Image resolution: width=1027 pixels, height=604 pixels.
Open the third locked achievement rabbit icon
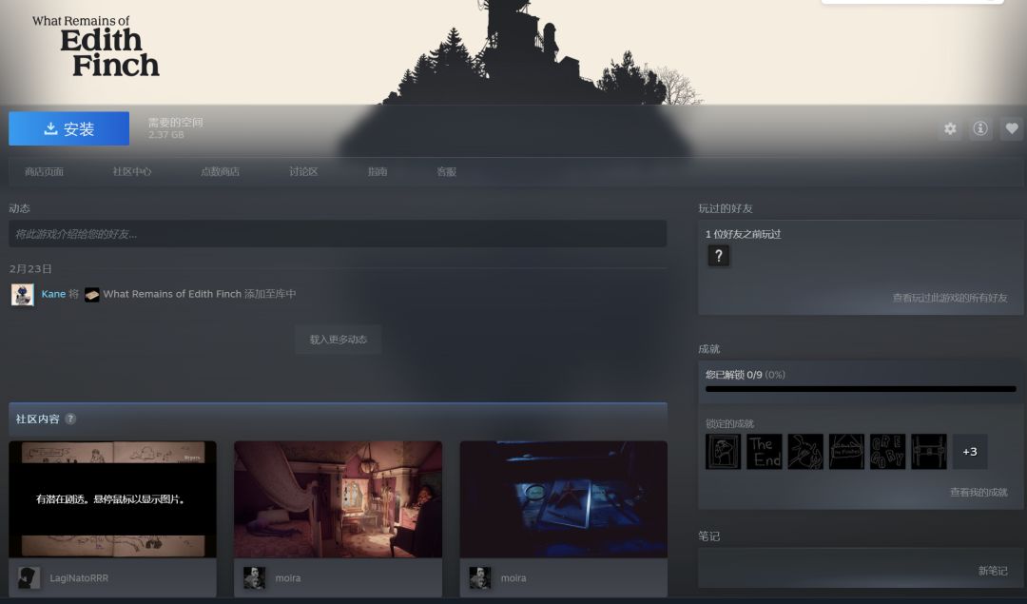click(805, 452)
